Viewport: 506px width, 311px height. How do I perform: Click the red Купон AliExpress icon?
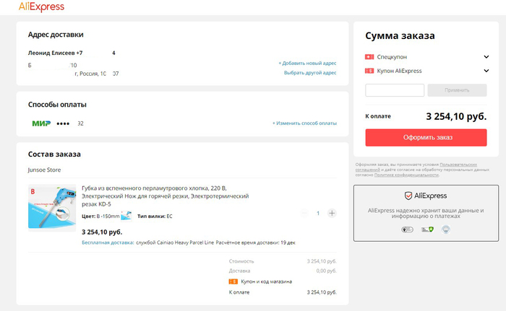coord(369,71)
